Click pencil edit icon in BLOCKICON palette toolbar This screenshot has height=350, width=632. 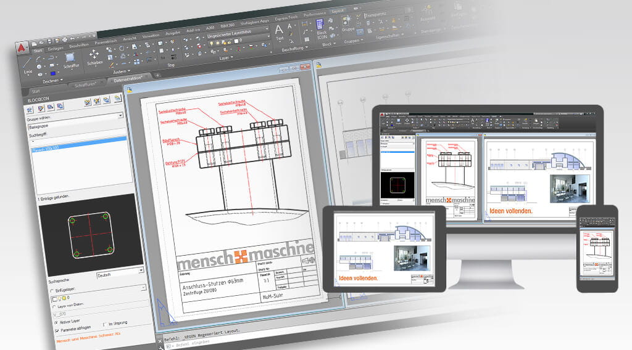(41, 108)
